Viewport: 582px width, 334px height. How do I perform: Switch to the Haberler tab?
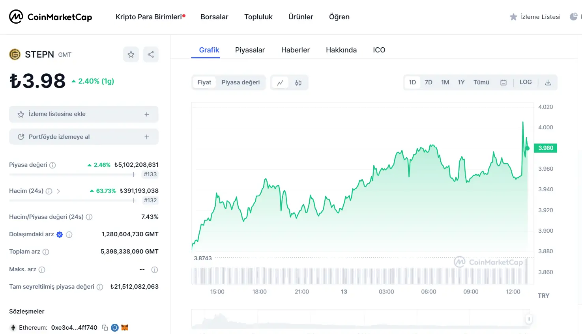click(x=296, y=50)
